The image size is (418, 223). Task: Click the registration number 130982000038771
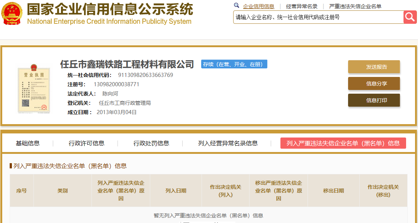tap(116, 84)
